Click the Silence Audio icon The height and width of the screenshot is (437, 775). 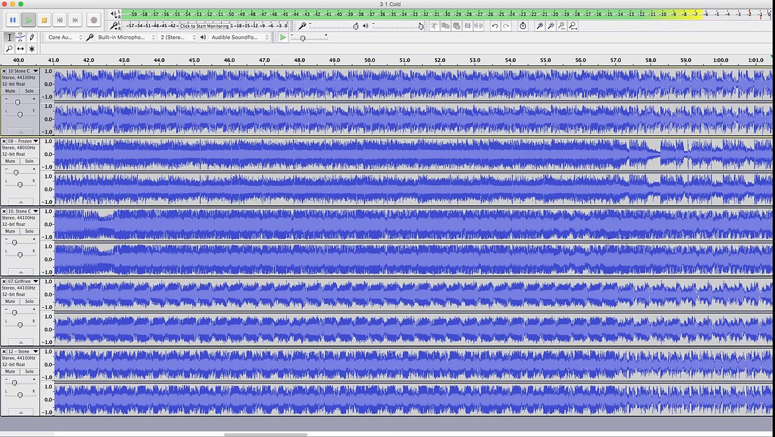(x=479, y=26)
